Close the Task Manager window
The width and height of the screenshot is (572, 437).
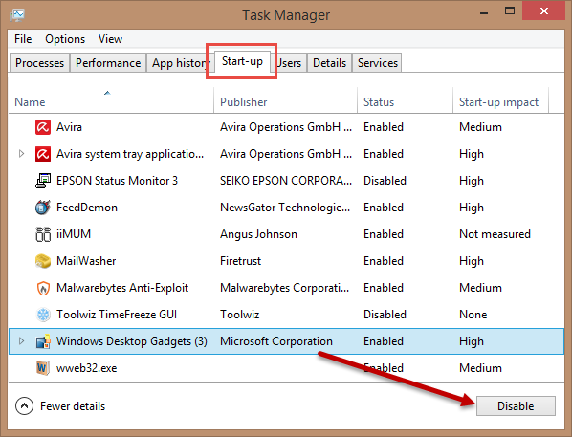544,11
